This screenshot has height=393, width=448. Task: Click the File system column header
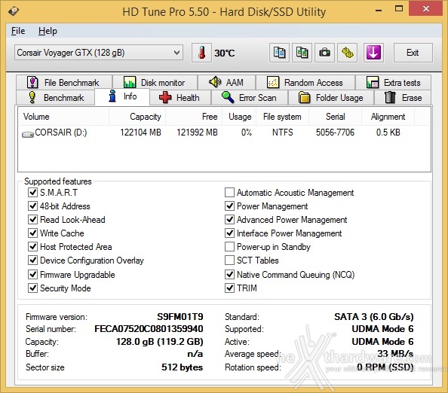tap(283, 117)
